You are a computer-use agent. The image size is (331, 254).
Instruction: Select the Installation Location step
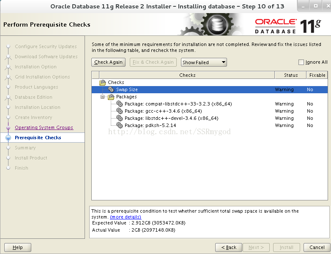(x=37, y=108)
